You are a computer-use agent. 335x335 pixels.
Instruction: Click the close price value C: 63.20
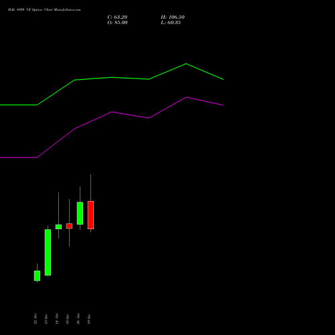(117, 17)
